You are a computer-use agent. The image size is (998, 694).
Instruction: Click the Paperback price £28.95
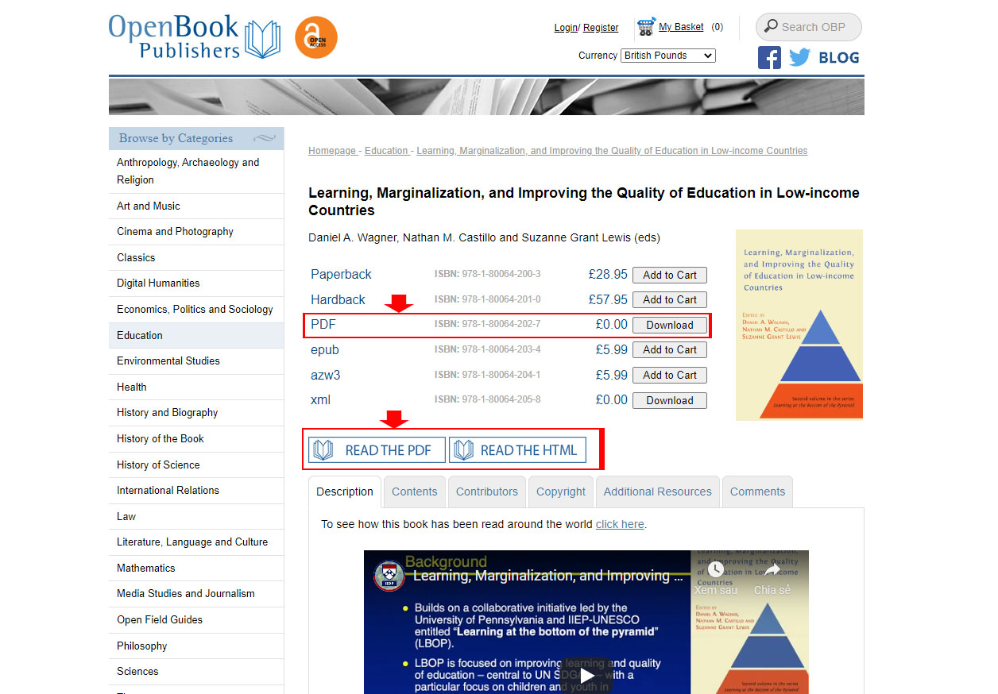pyautogui.click(x=608, y=275)
